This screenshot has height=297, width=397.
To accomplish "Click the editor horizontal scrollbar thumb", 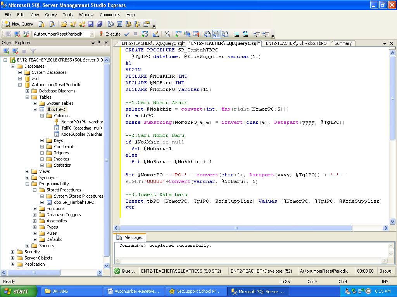I will (236, 228).
